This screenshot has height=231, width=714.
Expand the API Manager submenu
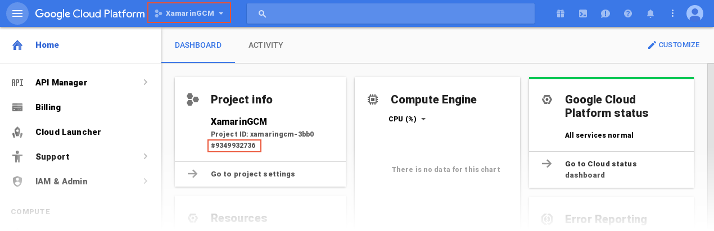(x=145, y=83)
